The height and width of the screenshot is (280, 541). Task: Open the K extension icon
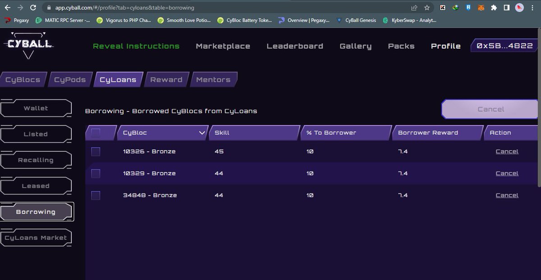tap(443, 8)
